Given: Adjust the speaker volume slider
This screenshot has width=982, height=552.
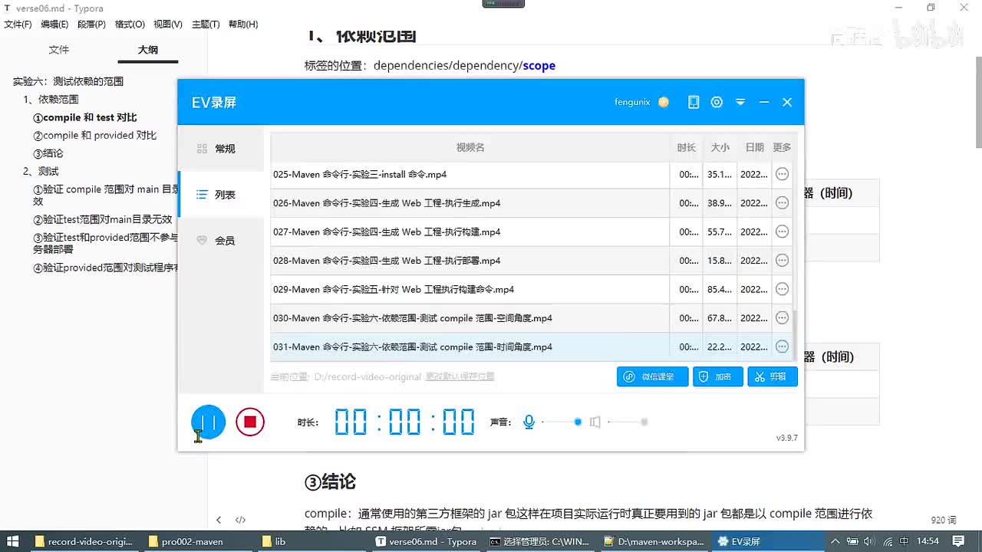Looking at the screenshot, I should pyautogui.click(x=627, y=422).
